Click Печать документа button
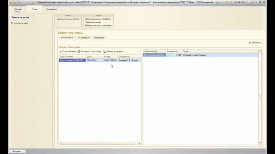275x154 pixels. click(113, 51)
